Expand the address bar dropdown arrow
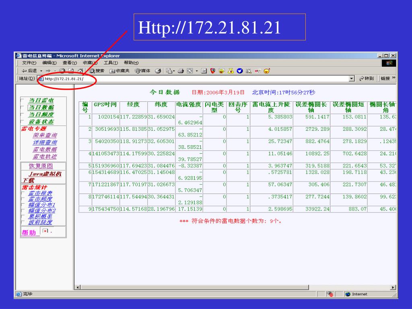Screen dimensions: 412x309 point(352,78)
